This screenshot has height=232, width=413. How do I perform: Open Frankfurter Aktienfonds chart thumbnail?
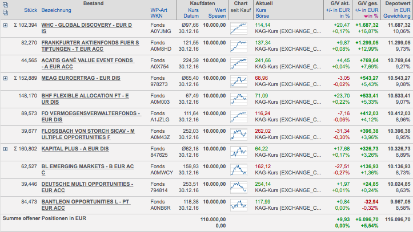tap(239, 46)
